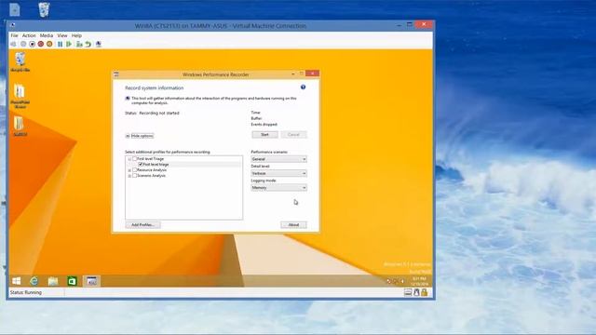This screenshot has height=335, width=596.
Task: Tick the Resource Analysis checkbox
Action: point(134,170)
